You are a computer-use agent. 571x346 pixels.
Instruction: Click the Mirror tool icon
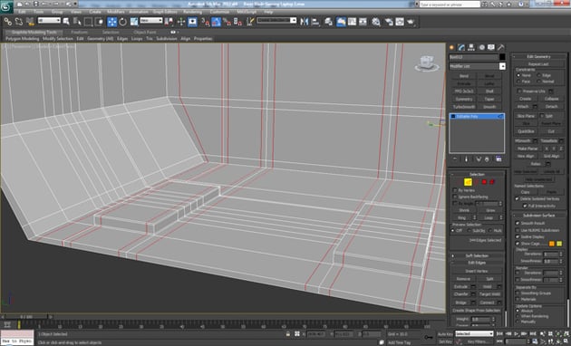click(304, 22)
